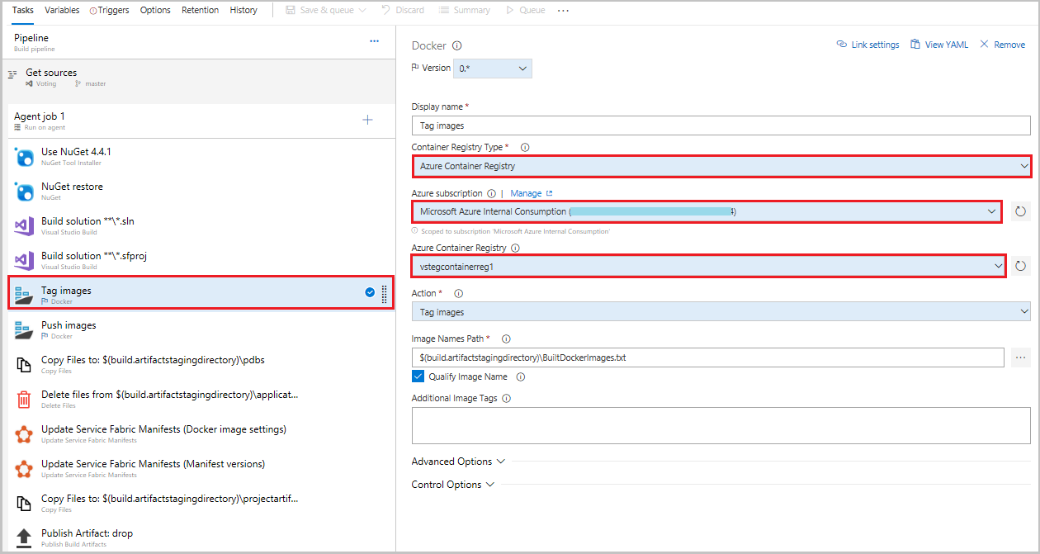Refresh the Azure subscription list

pyautogui.click(x=1021, y=211)
